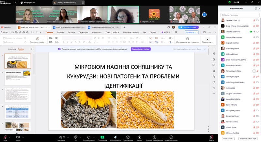Open the Поделиться dropdown in WPS ribbon
The height and width of the screenshot is (142, 261).
click(192, 32)
